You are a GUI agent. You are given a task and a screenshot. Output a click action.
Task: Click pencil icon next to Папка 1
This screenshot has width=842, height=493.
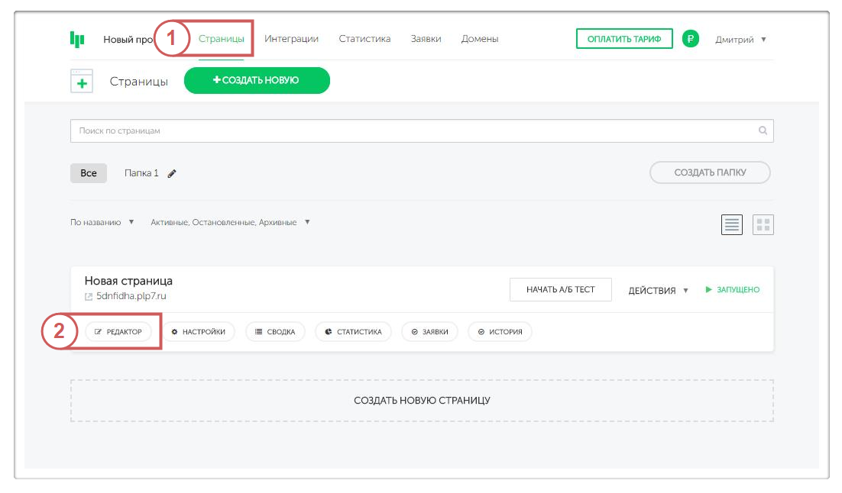pyautogui.click(x=172, y=173)
